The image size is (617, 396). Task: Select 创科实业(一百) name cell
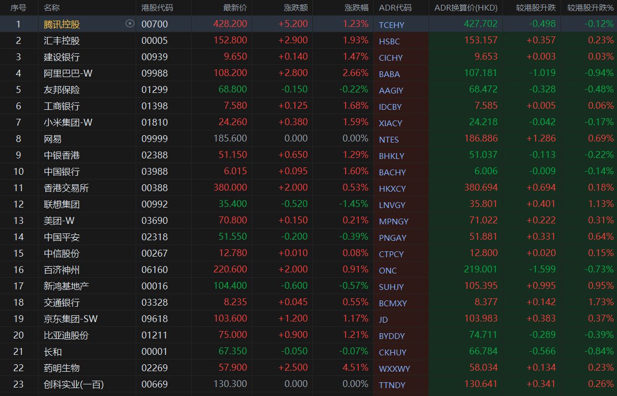pyautogui.click(x=73, y=384)
